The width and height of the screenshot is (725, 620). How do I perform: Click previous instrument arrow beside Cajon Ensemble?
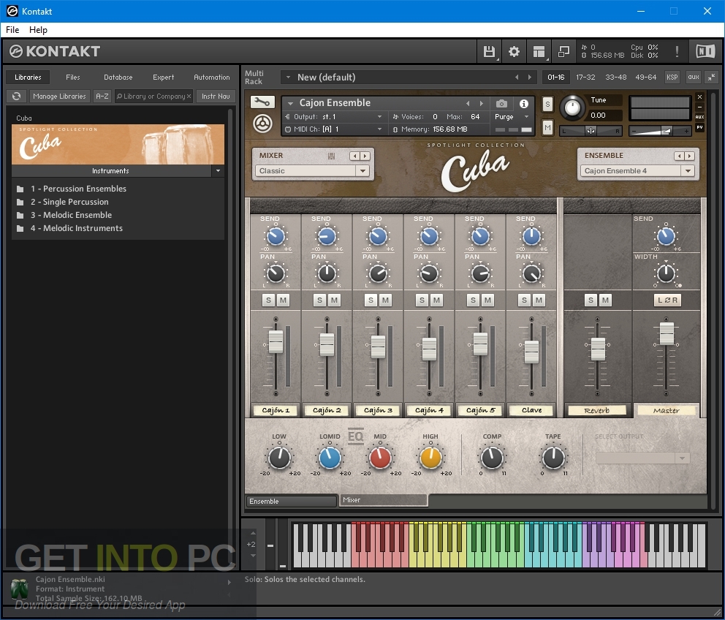[468, 103]
